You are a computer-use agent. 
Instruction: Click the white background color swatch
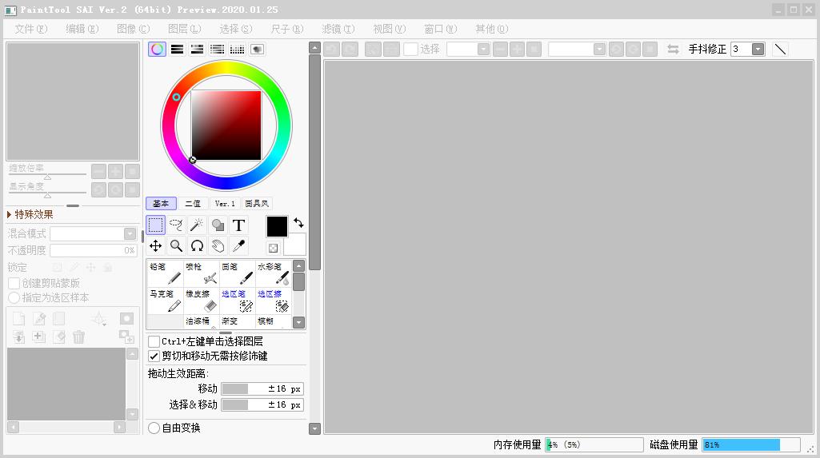[295, 244]
